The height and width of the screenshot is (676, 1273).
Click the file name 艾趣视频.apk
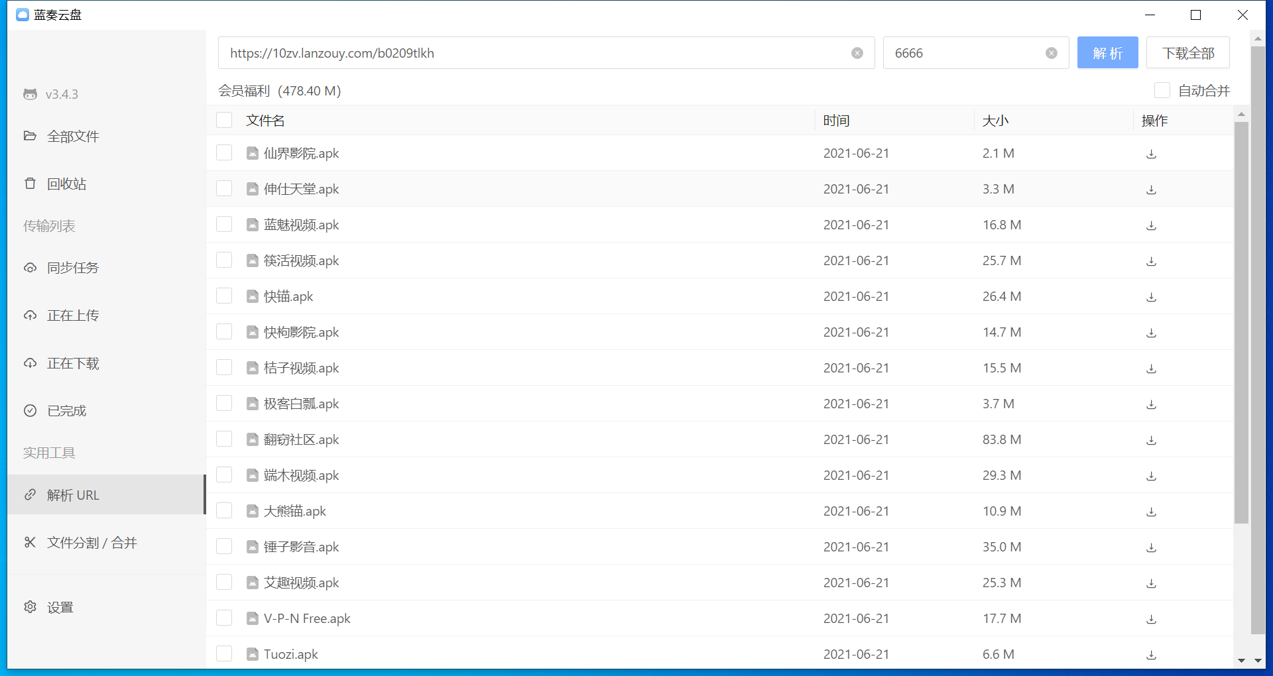click(x=301, y=583)
